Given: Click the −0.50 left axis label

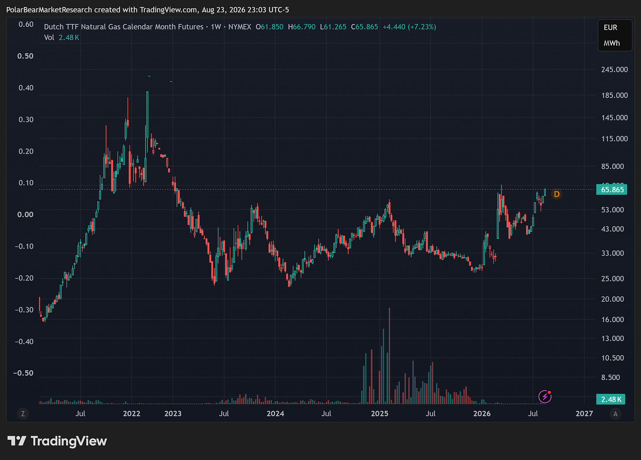Looking at the screenshot, I should (x=23, y=373).
